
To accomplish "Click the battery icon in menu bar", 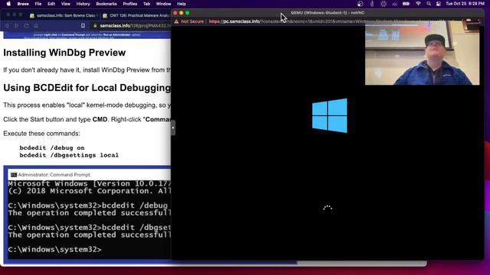I will [406, 4].
